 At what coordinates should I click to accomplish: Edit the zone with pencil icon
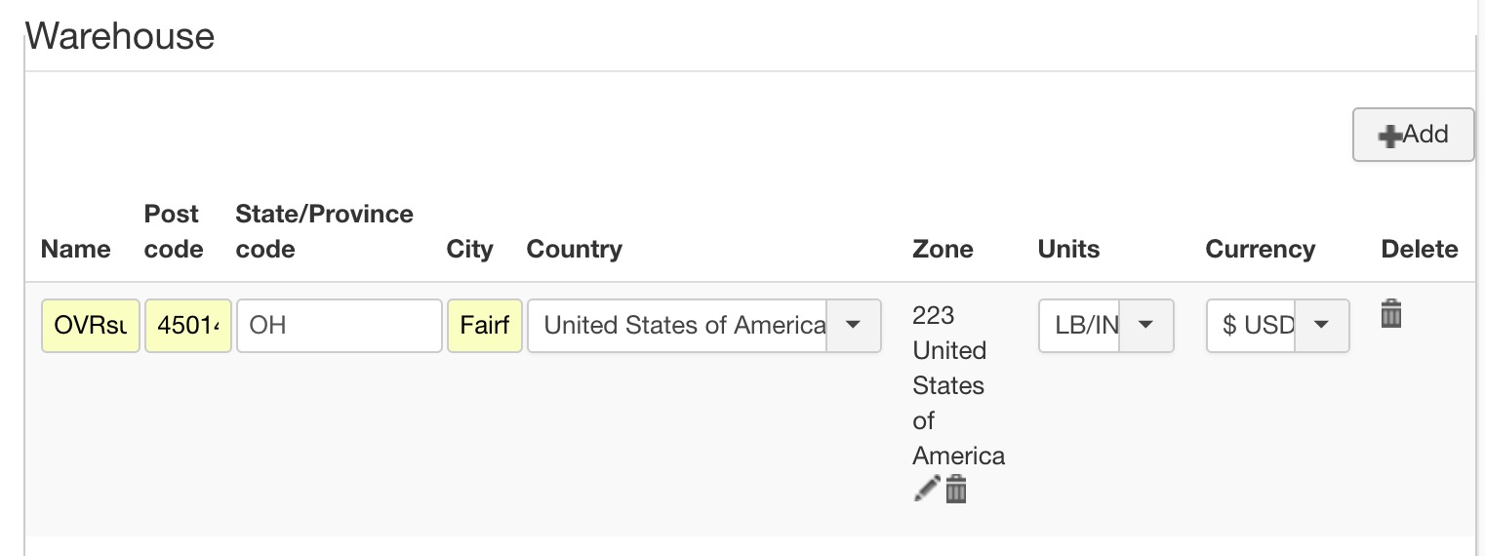(x=926, y=489)
